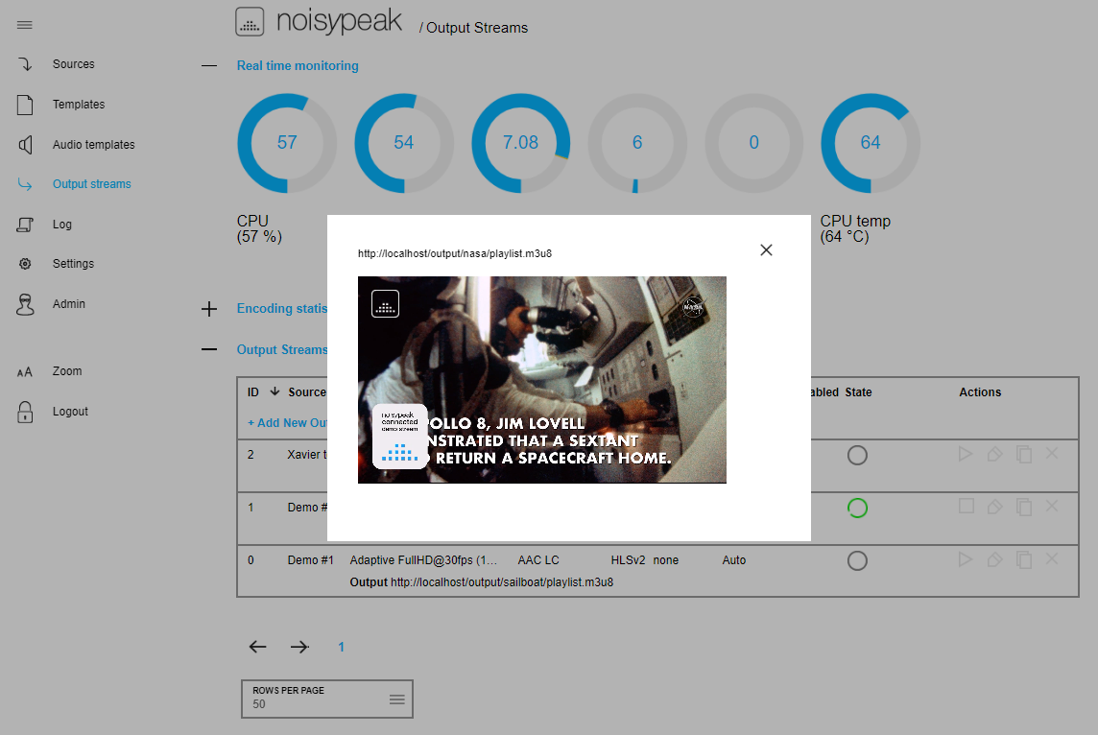Click the nasa playlist preview video
The height and width of the screenshot is (735, 1098).
click(x=542, y=379)
